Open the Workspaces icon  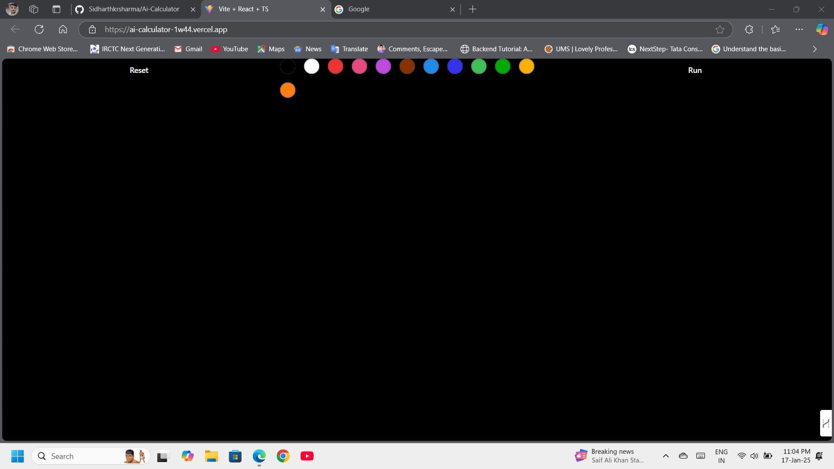pyautogui.click(x=33, y=9)
